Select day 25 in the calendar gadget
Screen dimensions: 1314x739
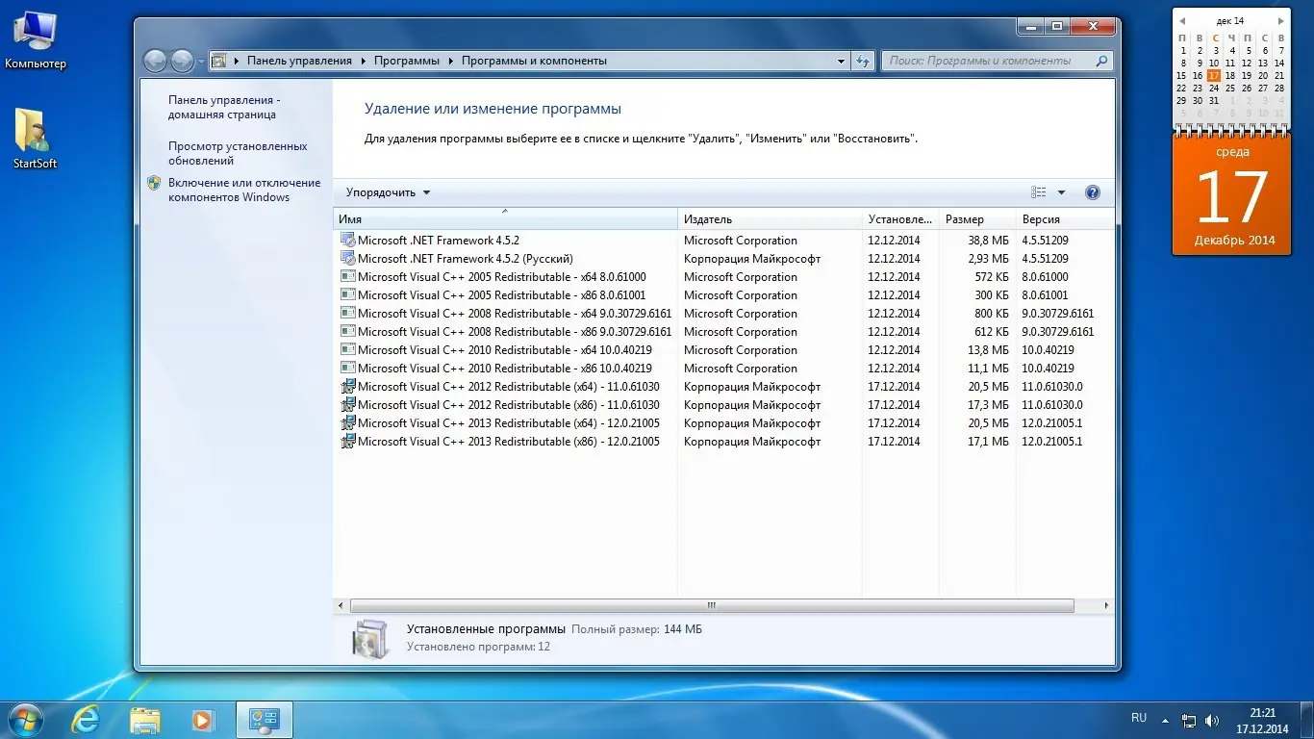pos(1230,88)
